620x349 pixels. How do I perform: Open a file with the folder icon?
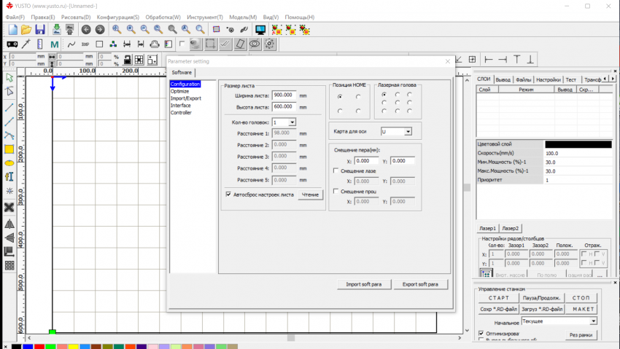[x=26, y=30]
